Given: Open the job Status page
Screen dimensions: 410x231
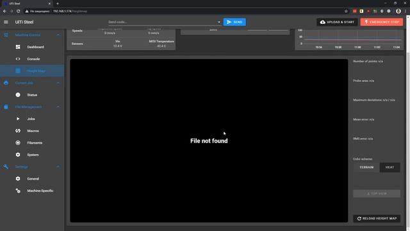Looking at the screenshot, I should coord(32,95).
